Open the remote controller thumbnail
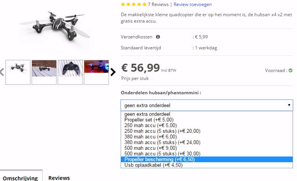The height and width of the screenshot is (181, 297). point(70,72)
